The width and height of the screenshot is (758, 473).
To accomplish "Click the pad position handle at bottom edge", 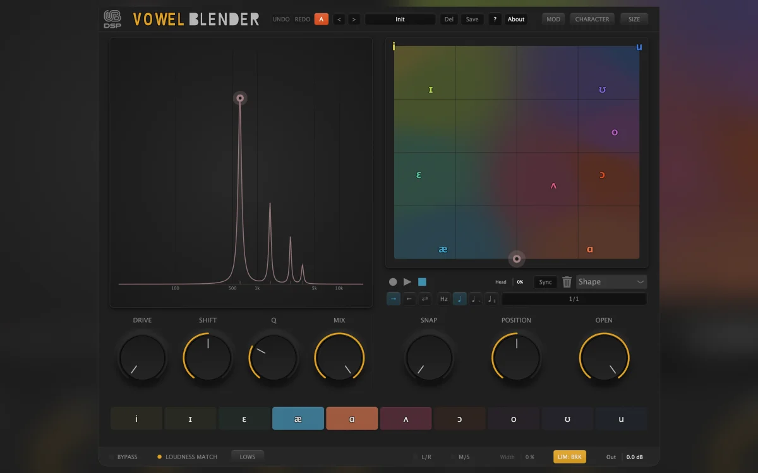I will point(517,258).
